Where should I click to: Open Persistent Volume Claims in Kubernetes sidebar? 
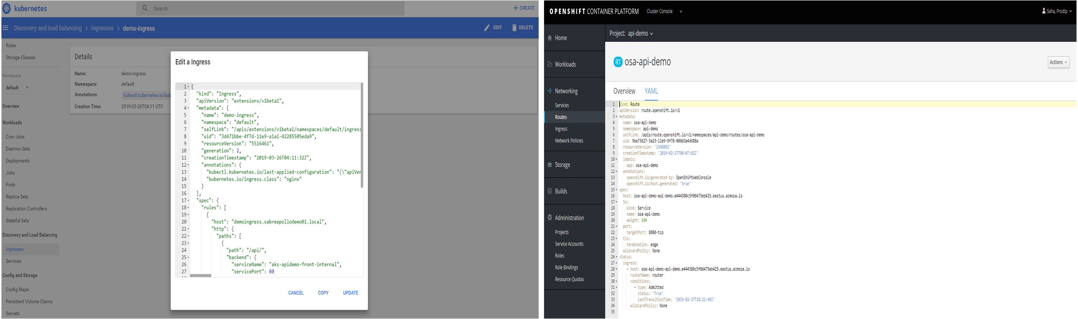29,302
